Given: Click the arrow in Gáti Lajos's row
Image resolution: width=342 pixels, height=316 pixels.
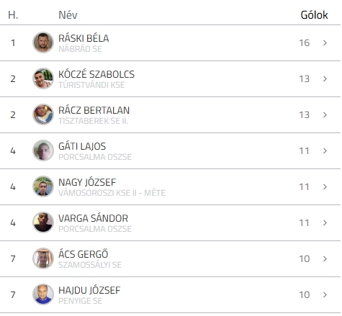Looking at the screenshot, I should [325, 150].
